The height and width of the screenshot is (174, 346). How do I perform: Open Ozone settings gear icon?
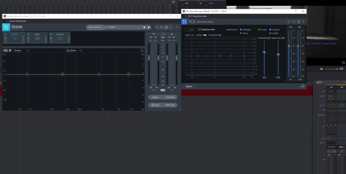click(166, 27)
